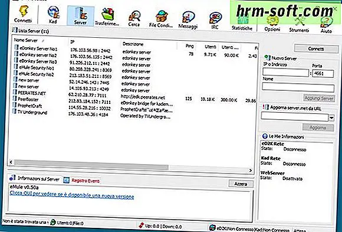Open the new version check link
This screenshot has width=342, height=232.
point(72,195)
